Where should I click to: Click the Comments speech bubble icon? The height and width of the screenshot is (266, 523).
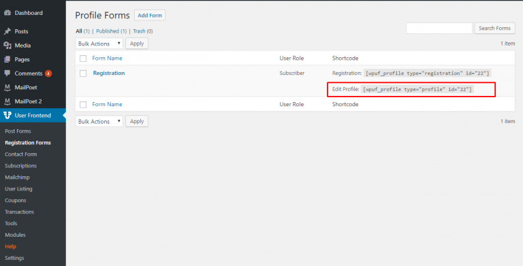pos(7,73)
